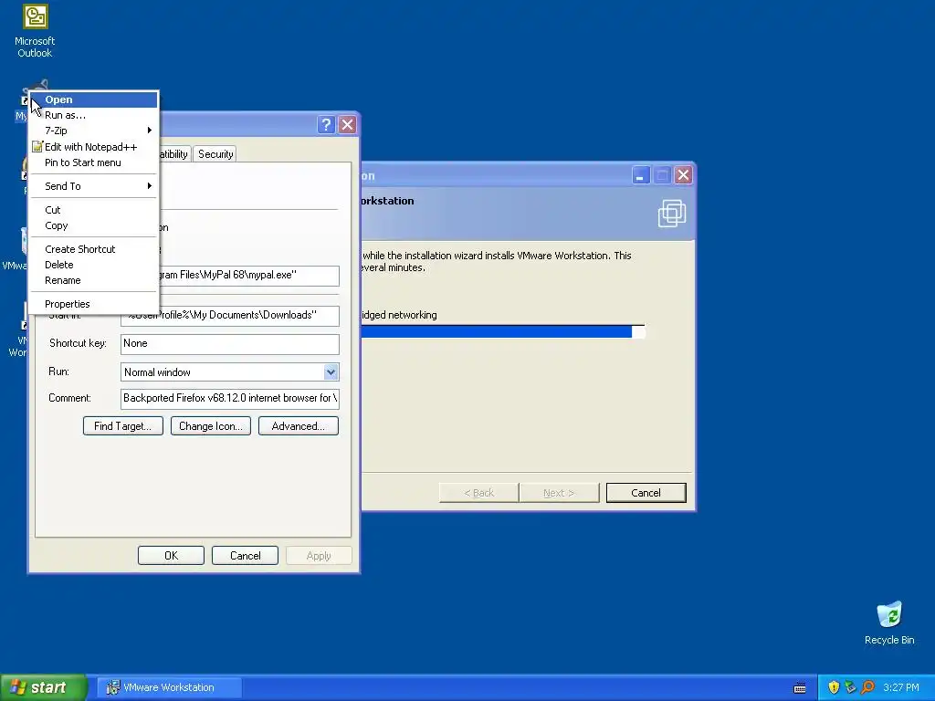Viewport: 935px width, 701px height.
Task: Click the on-screen keyboard icon in taskbar
Action: 800,688
